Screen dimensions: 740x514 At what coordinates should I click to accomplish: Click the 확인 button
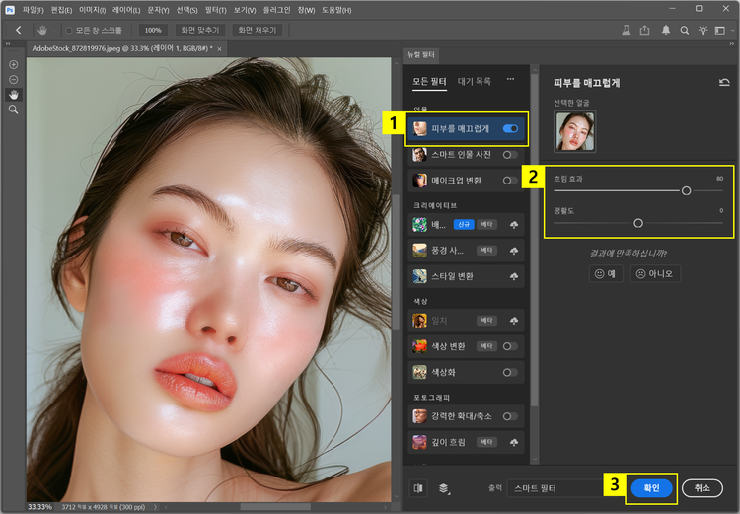click(x=651, y=488)
